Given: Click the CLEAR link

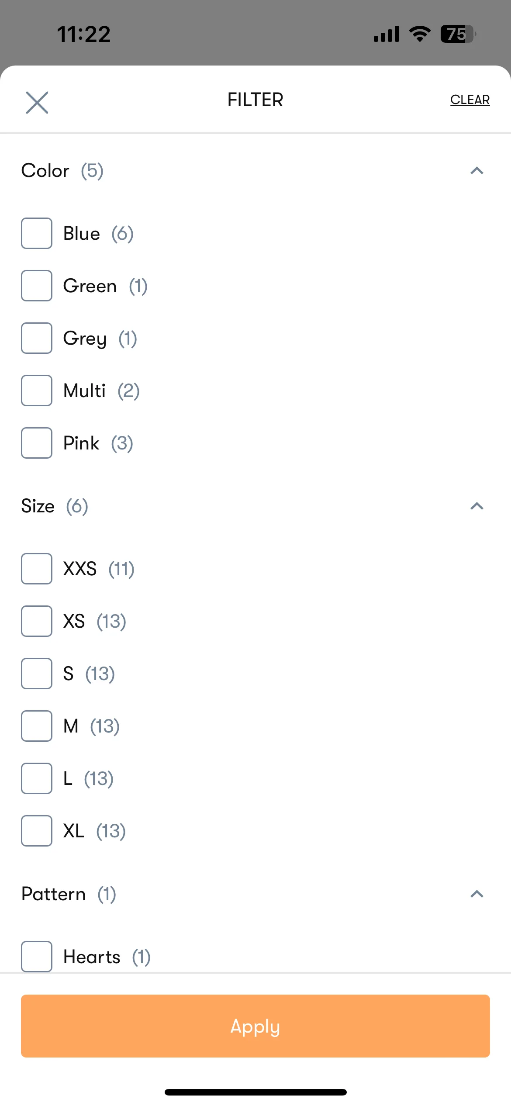Looking at the screenshot, I should point(470,100).
